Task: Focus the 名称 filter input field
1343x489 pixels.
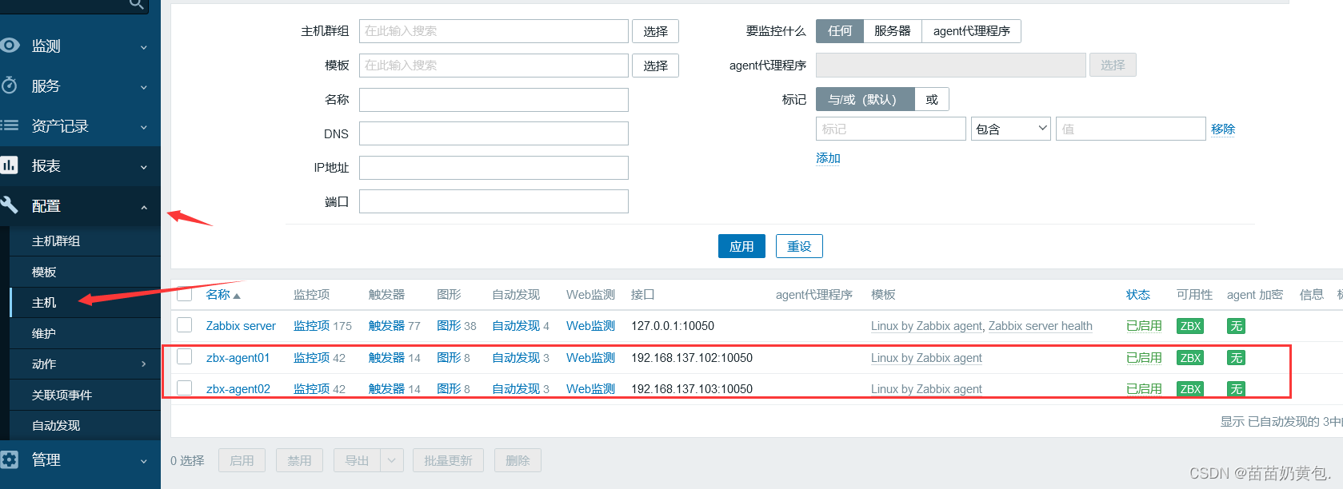Action: [x=494, y=100]
